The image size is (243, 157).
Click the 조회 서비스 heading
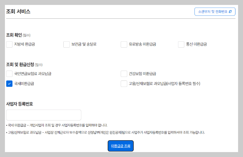click(x=18, y=11)
